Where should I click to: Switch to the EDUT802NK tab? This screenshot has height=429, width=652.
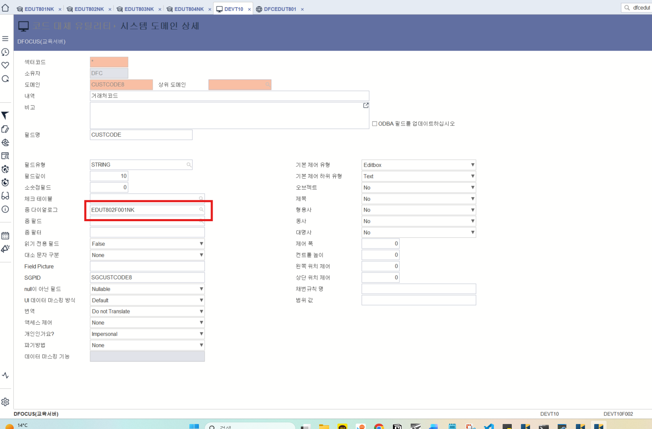(89, 9)
